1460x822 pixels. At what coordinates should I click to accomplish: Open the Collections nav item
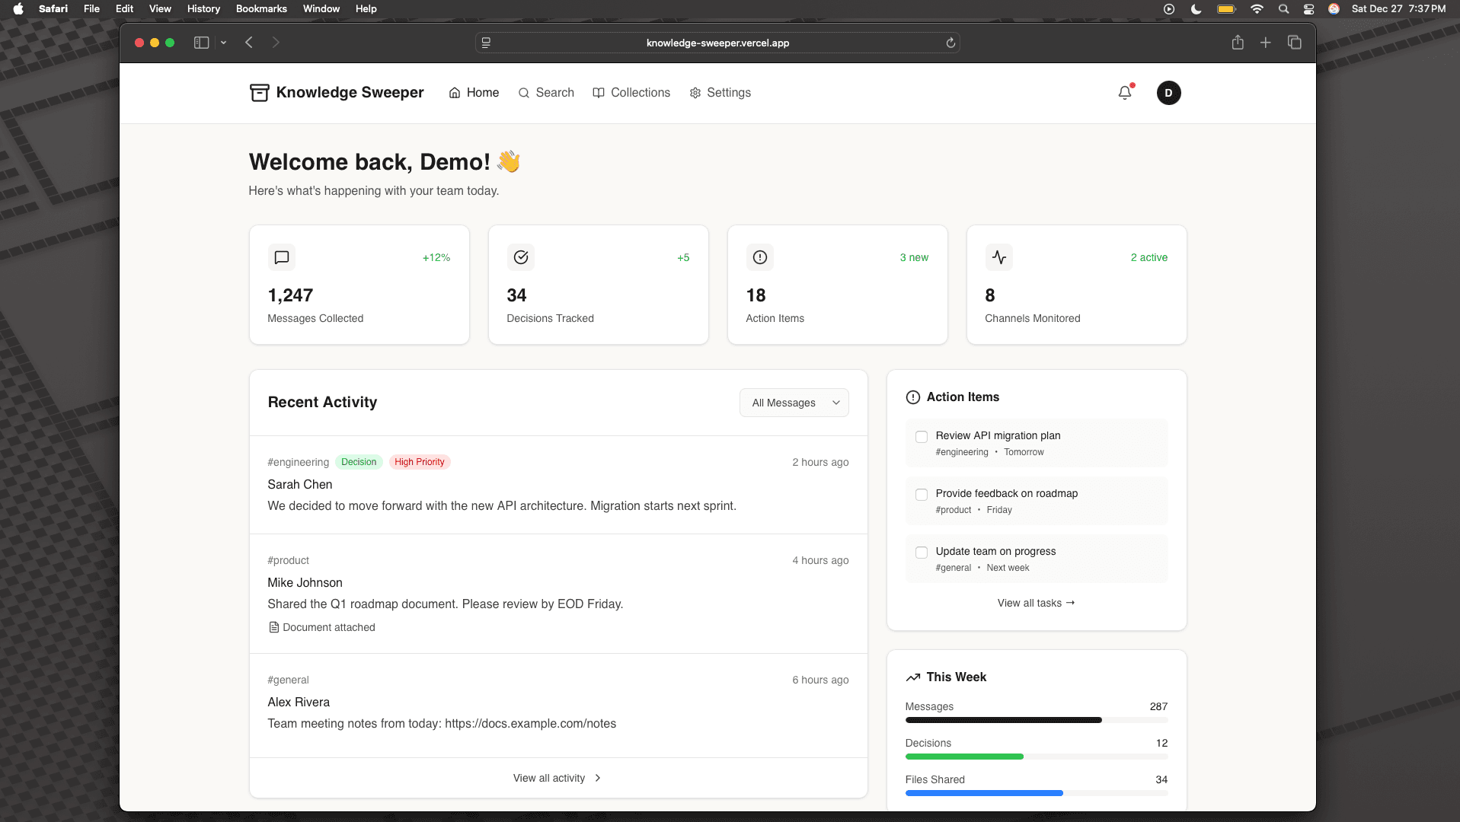631,93
